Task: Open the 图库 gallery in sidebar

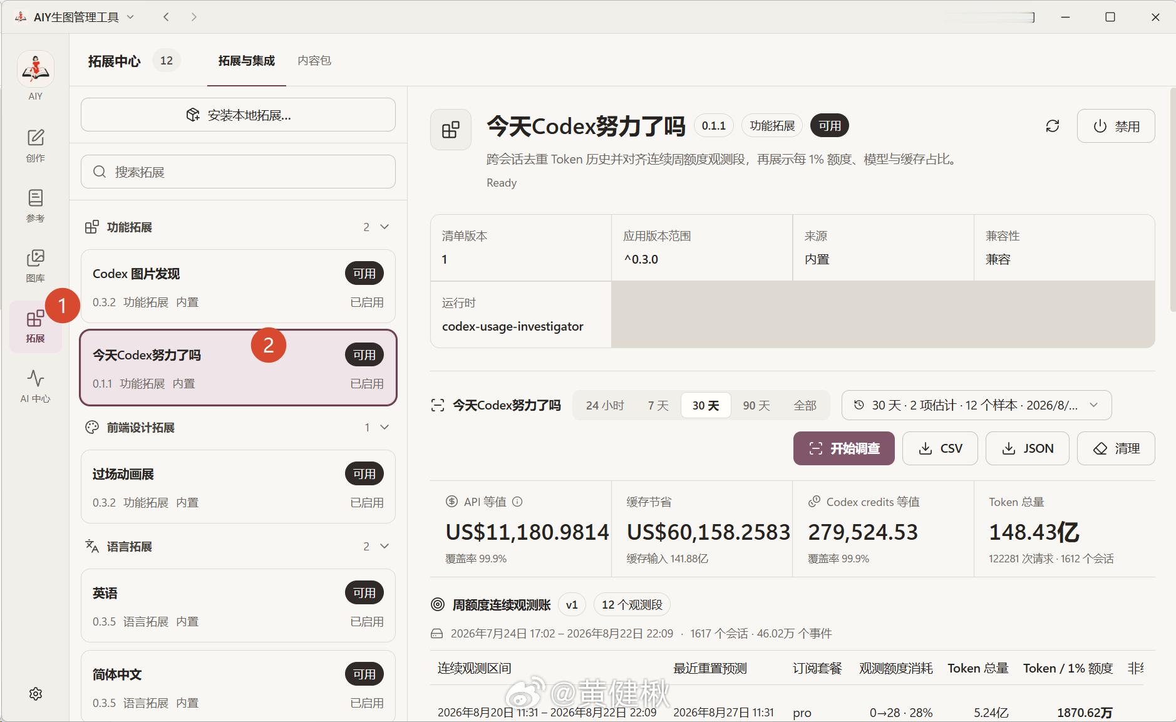Action: coord(36,266)
